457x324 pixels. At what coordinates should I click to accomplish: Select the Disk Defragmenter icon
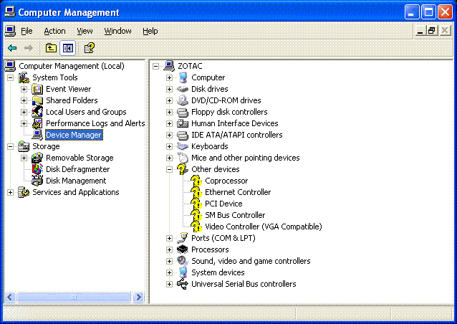37,169
